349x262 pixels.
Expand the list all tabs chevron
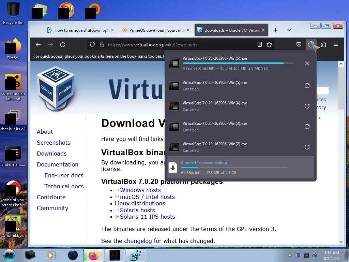[289, 30]
